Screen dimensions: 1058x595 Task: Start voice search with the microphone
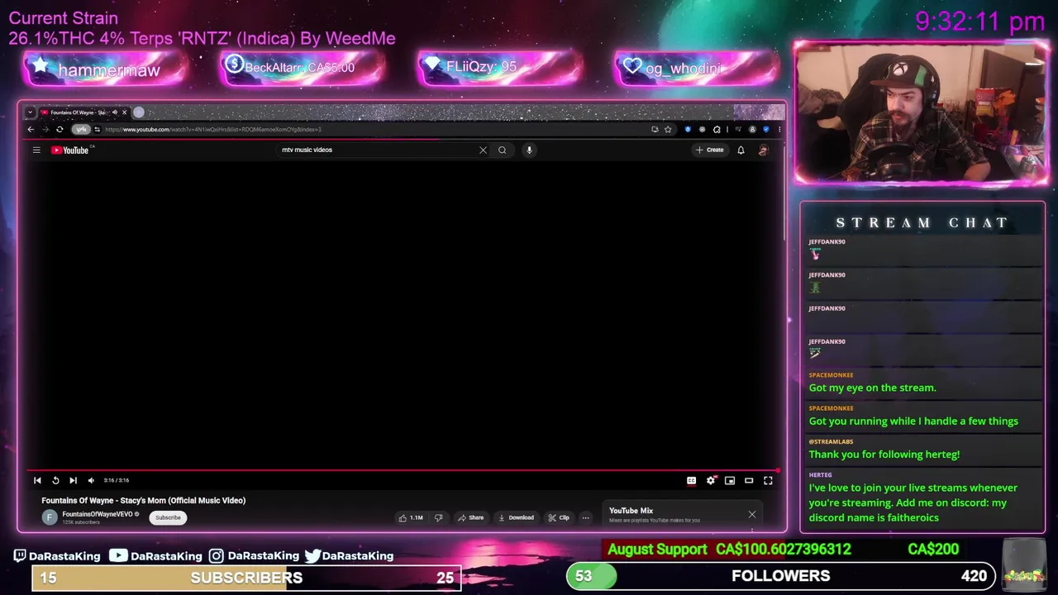pos(529,150)
